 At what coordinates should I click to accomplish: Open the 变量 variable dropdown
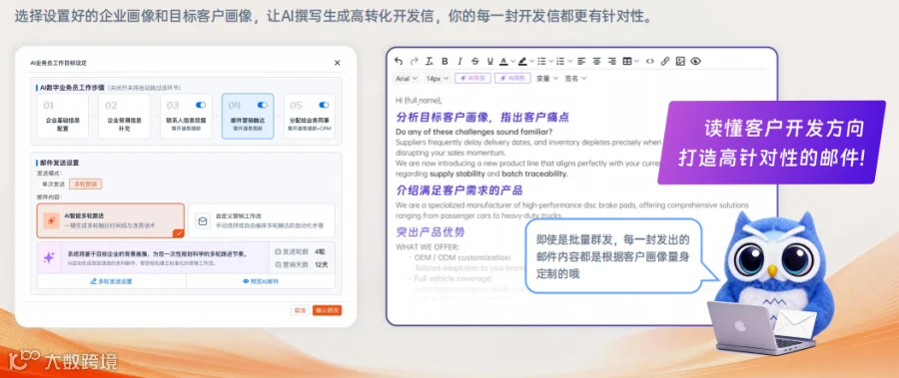coord(546,79)
